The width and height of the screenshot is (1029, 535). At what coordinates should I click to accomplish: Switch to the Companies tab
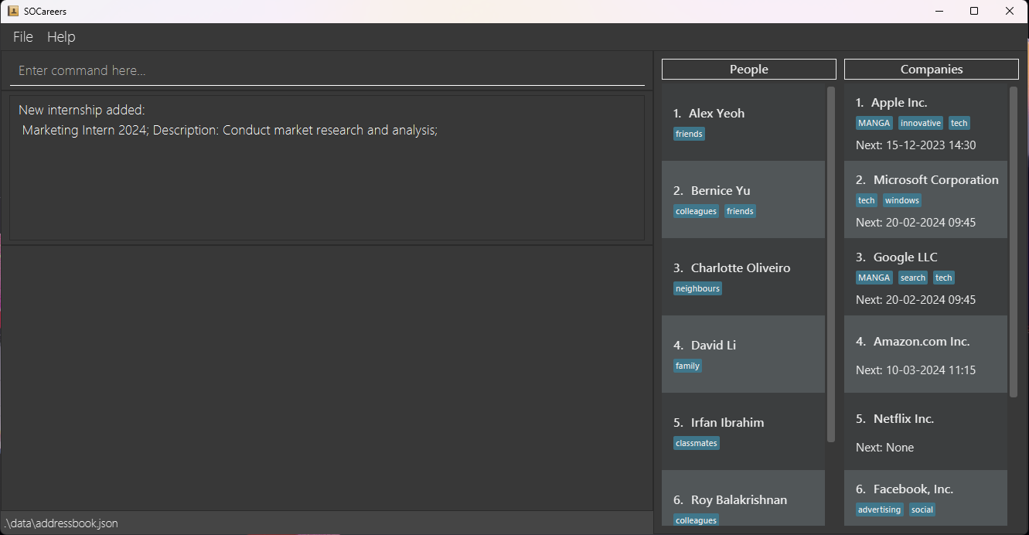tap(931, 69)
